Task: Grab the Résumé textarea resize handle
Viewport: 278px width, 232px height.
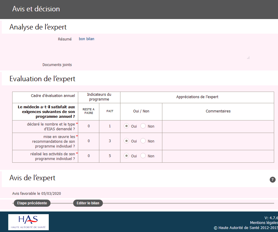Action: click(248, 58)
